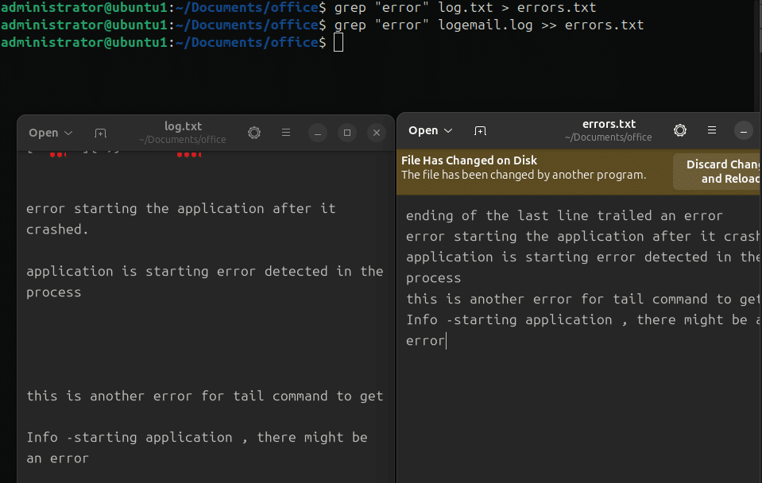The width and height of the screenshot is (762, 483).
Task: Open hamburger menu in log.txt window
Action: coord(286,133)
